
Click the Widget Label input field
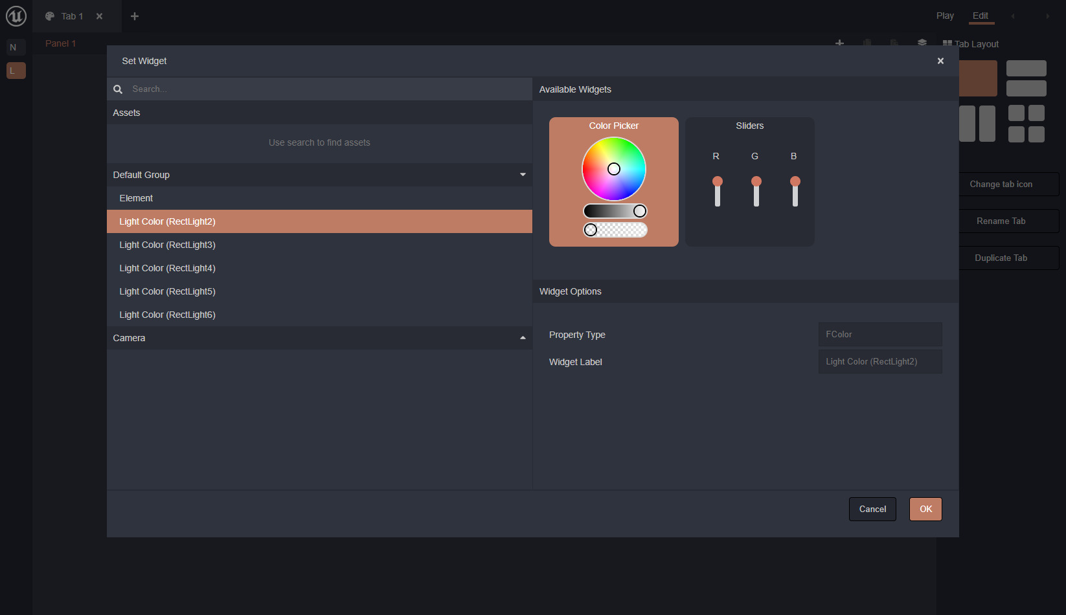pos(880,362)
